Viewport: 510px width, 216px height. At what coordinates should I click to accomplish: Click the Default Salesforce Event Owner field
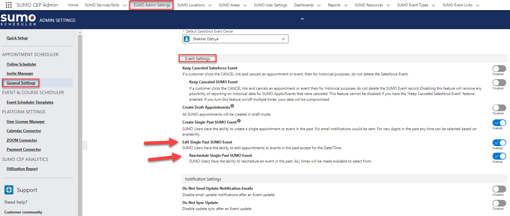[x=235, y=39]
